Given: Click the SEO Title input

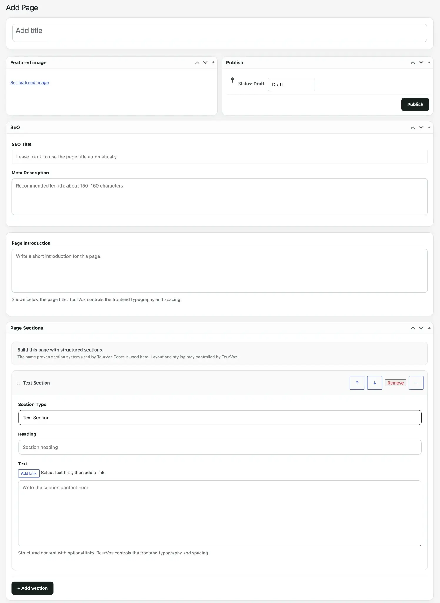Looking at the screenshot, I should pos(220,157).
